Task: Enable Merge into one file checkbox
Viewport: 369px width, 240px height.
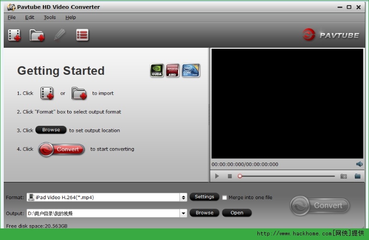Action: pyautogui.click(x=225, y=198)
